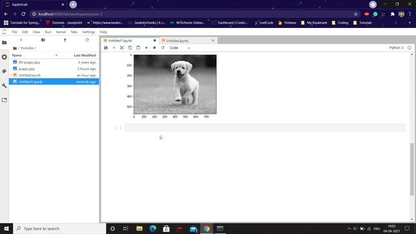Go back in the browser
Image resolution: width=416 pixels, height=234 pixels.
pyautogui.click(x=6, y=14)
